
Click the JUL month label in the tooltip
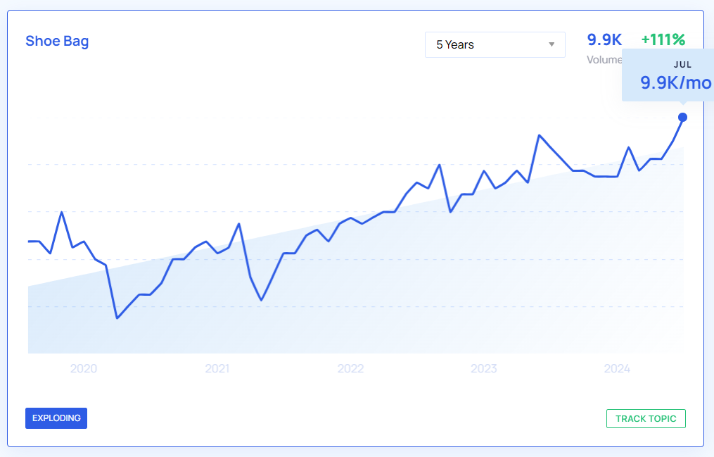coord(683,65)
